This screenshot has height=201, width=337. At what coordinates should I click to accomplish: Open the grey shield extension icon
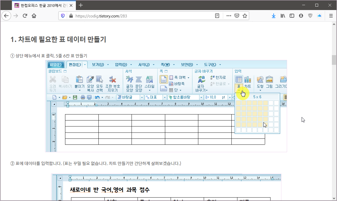point(310,16)
